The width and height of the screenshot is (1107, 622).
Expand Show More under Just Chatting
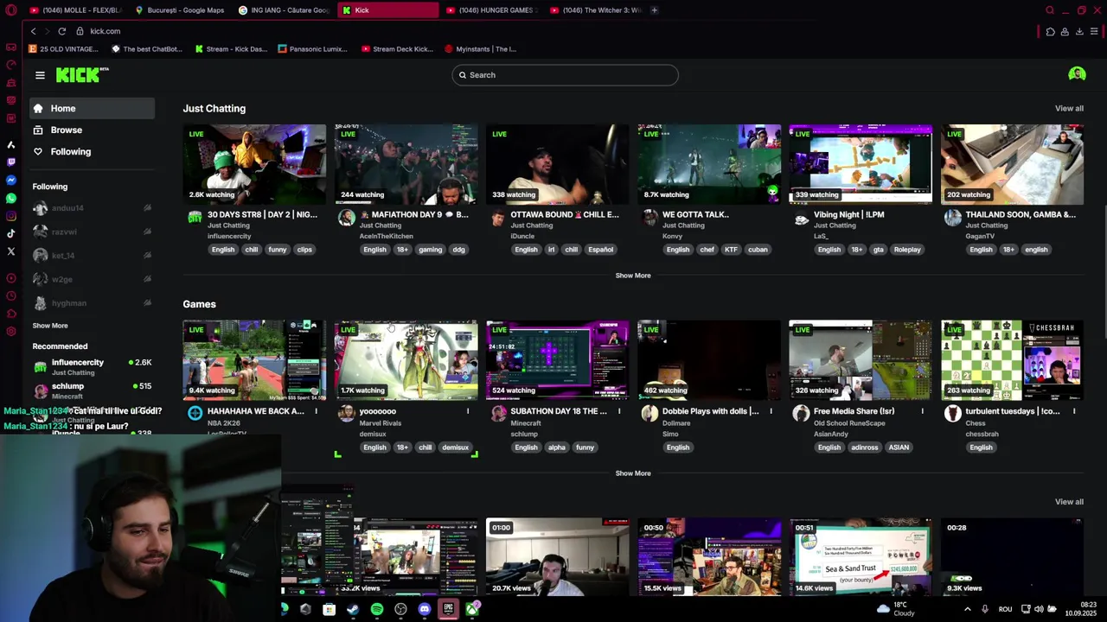tap(633, 276)
